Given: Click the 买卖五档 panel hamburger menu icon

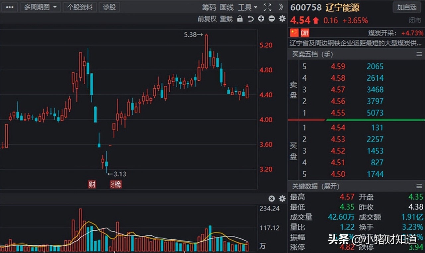Looking at the screenshot, I should (419, 54).
